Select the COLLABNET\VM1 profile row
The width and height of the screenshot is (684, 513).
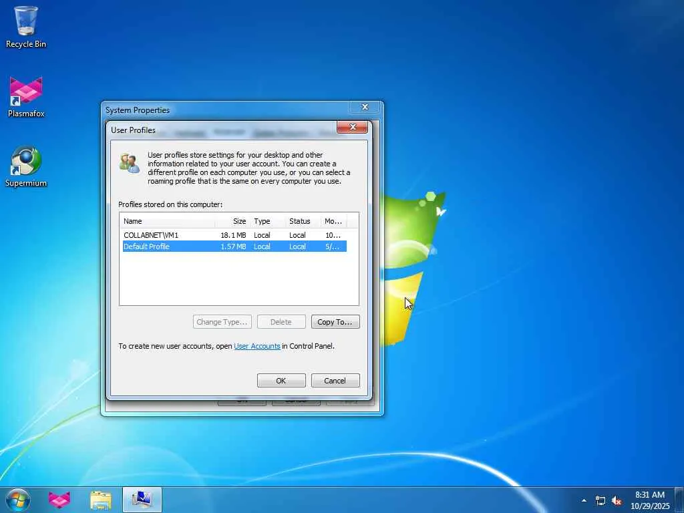tap(234, 235)
